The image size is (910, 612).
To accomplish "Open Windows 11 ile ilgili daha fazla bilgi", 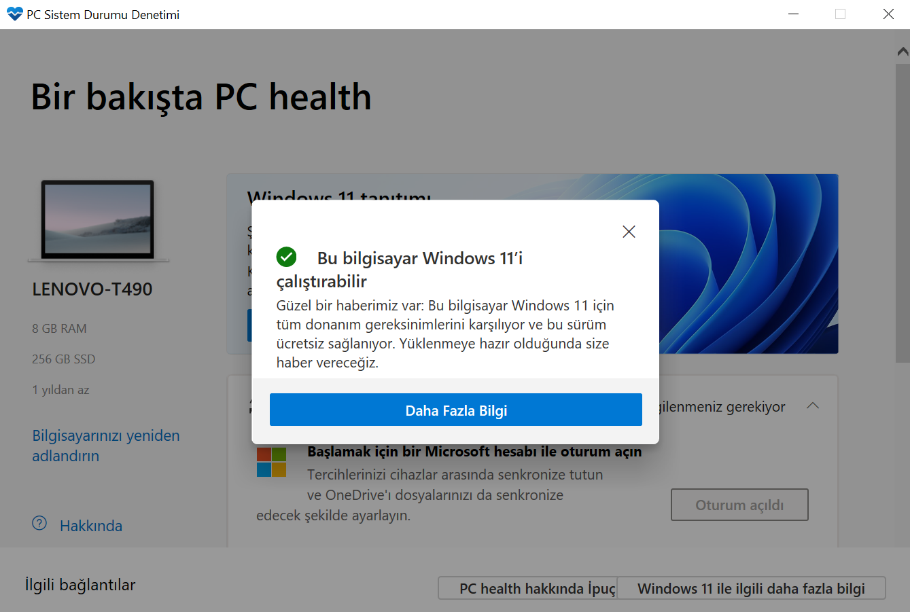I will (x=751, y=588).
